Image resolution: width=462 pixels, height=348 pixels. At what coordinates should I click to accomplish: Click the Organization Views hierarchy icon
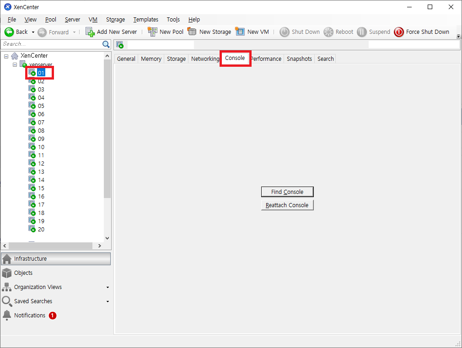6,287
